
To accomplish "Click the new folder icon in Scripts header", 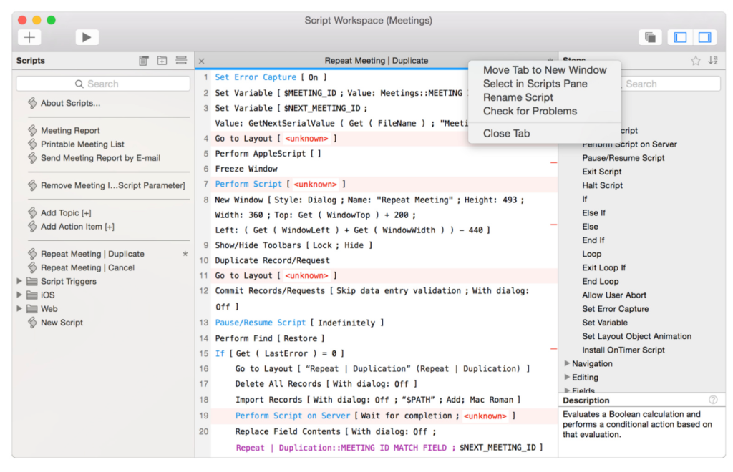I will tap(162, 61).
